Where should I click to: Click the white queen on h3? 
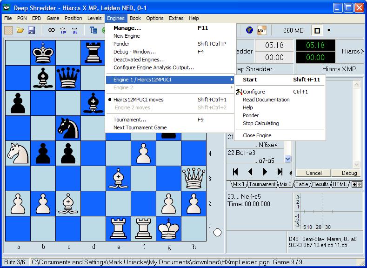point(194,178)
